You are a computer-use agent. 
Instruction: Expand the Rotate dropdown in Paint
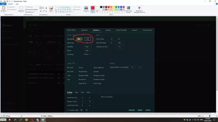(30, 12)
